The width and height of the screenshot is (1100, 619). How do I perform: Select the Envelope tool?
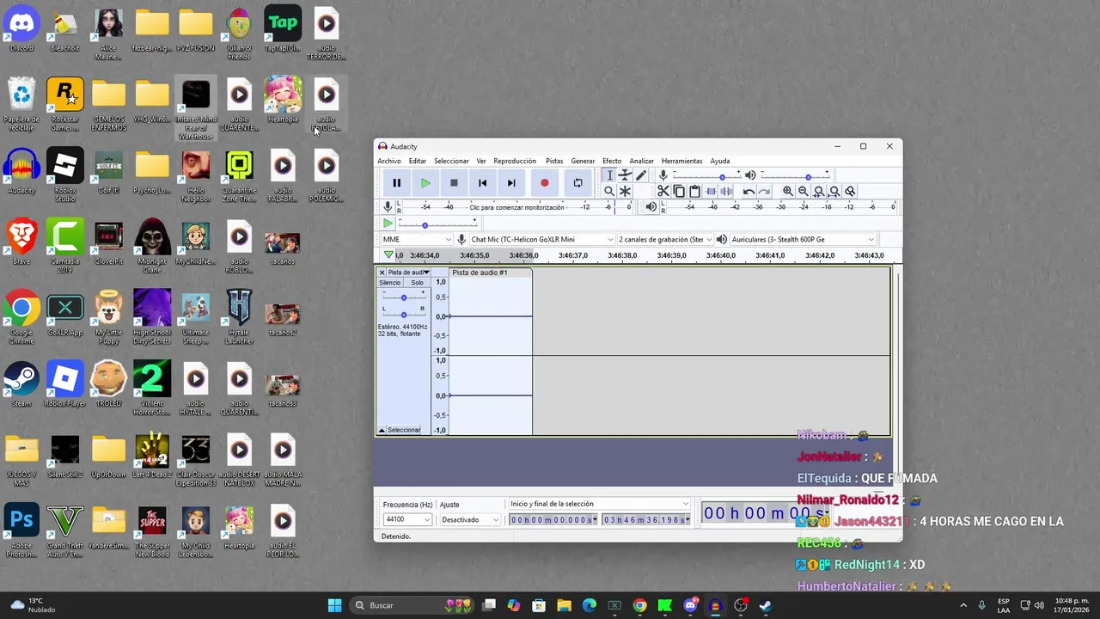click(x=625, y=175)
